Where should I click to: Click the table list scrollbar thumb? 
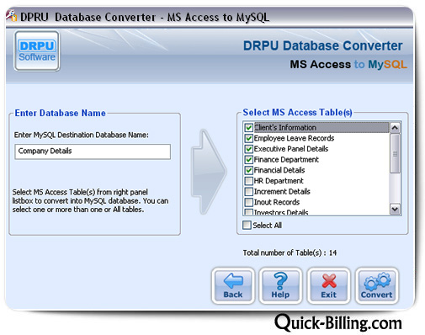pos(395,153)
